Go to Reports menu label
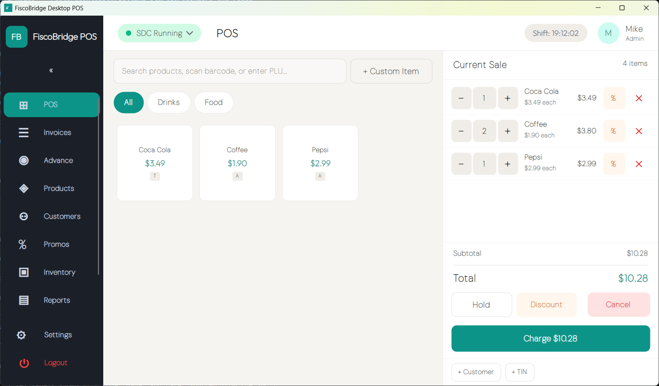 [57, 300]
